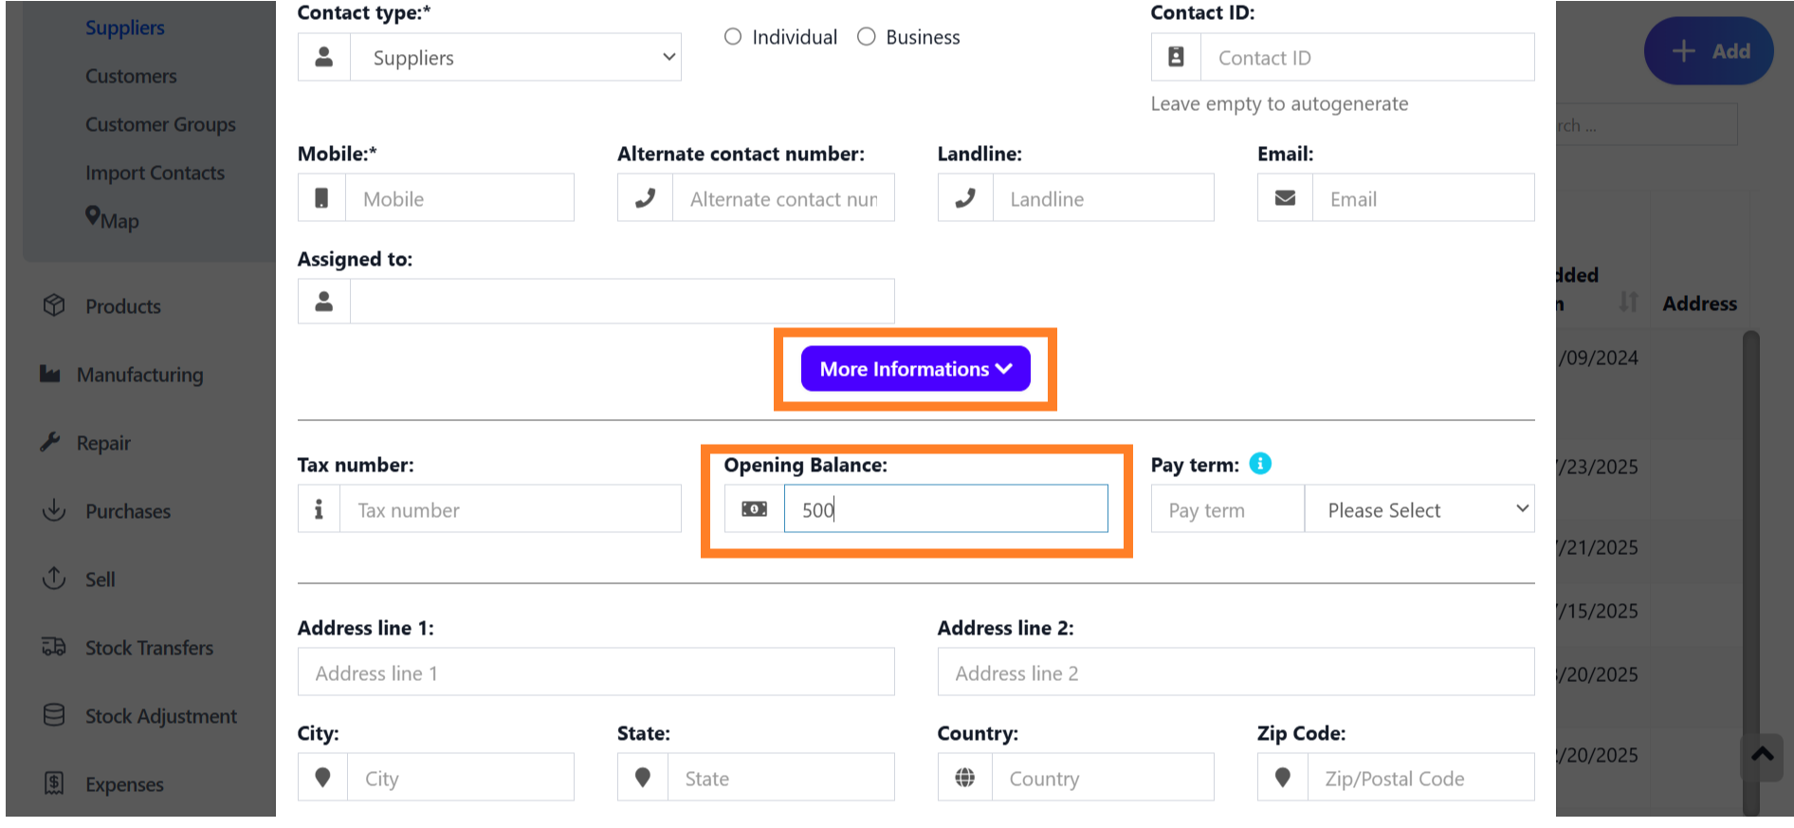This screenshot has width=1794, height=828.
Task: Click the Address line 1 input field
Action: 595,672
